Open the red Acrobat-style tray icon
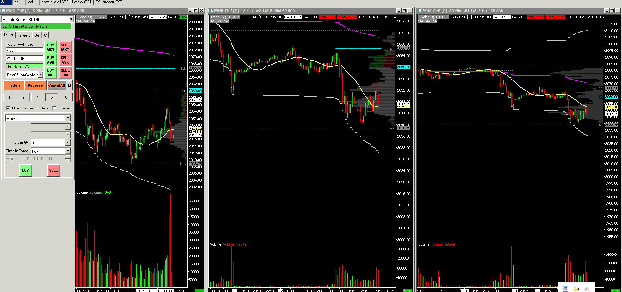Screen dimensions: 622x292 586,289
